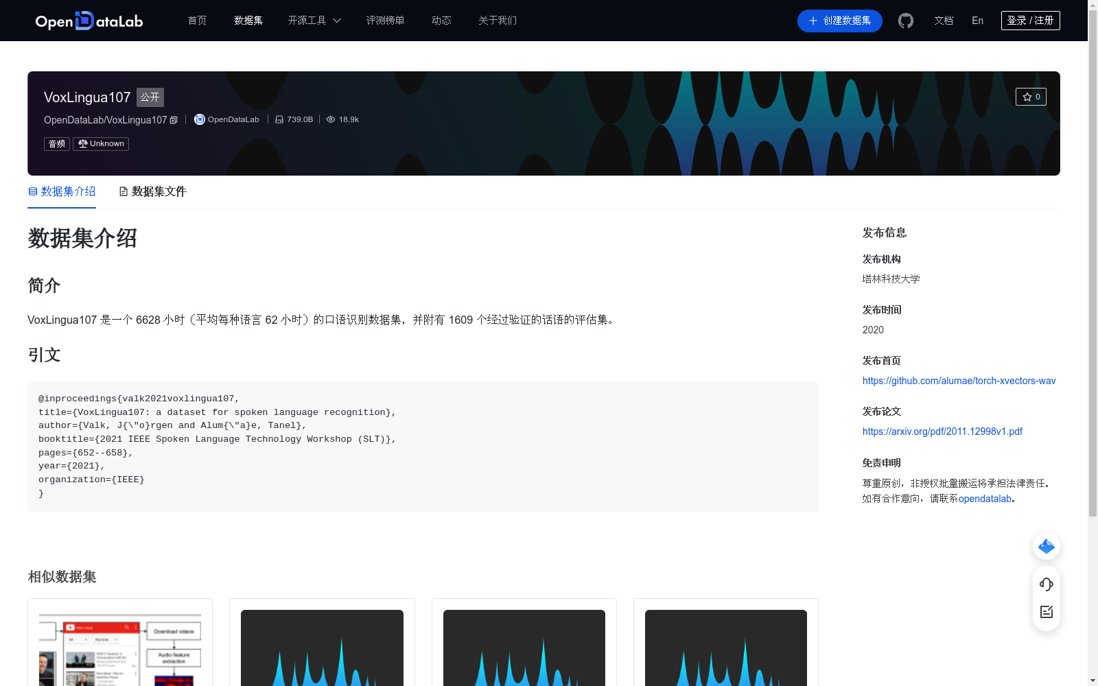This screenshot has height=686, width=1098.
Task: Open 数据集 in navigation bar
Action: click(x=248, y=21)
